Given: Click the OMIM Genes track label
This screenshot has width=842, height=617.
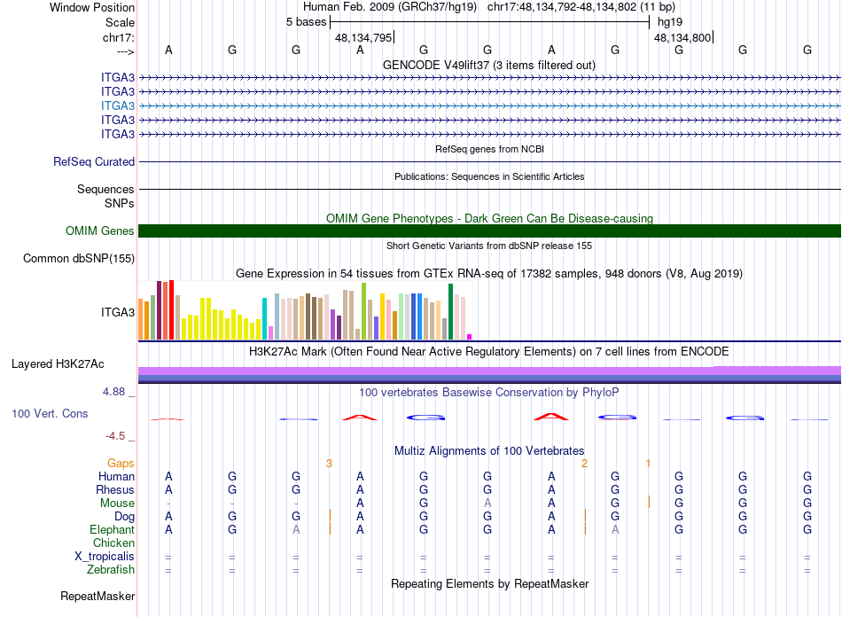Looking at the screenshot, I should (x=100, y=230).
